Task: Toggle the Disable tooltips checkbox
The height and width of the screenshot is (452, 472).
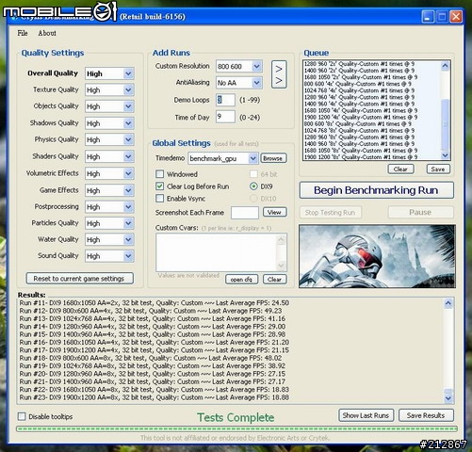Action: click(x=22, y=416)
